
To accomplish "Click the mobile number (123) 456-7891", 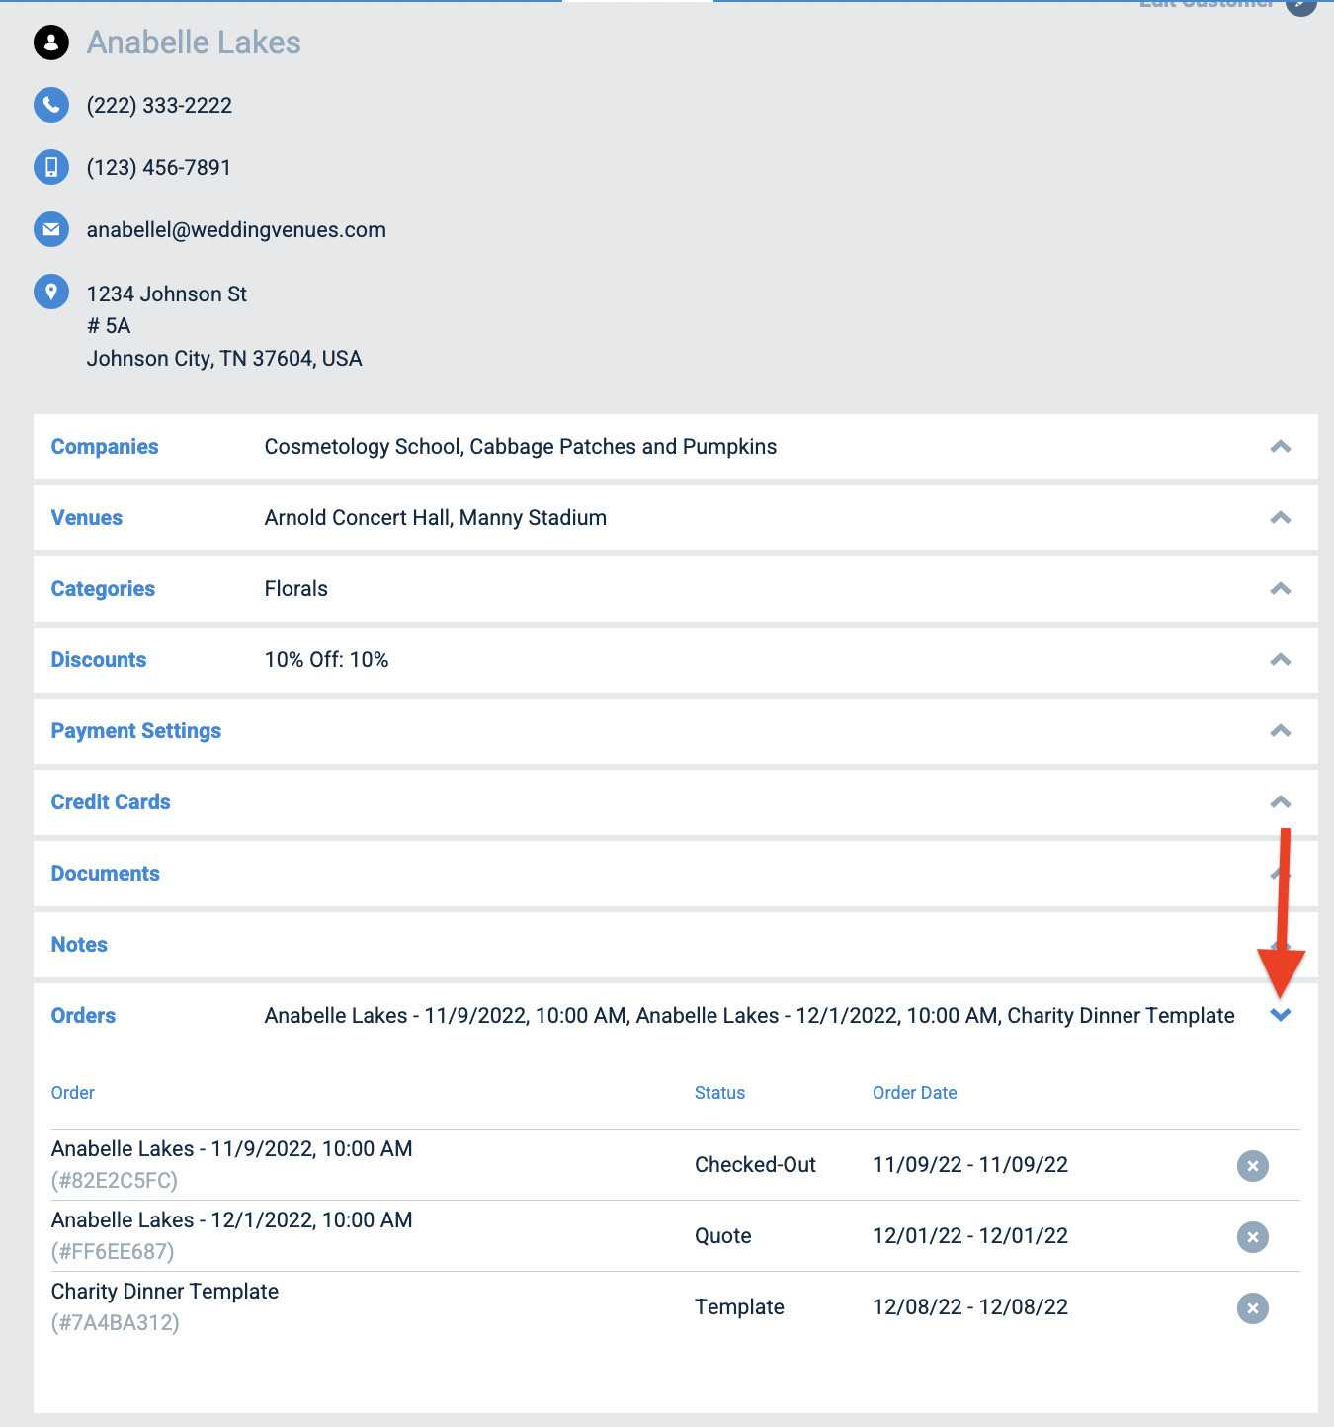I will tap(159, 168).
